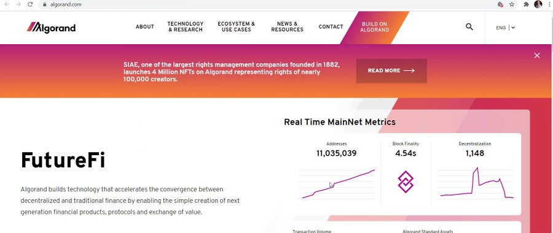
Task: Click the search magnifier icon
Action: tap(469, 27)
